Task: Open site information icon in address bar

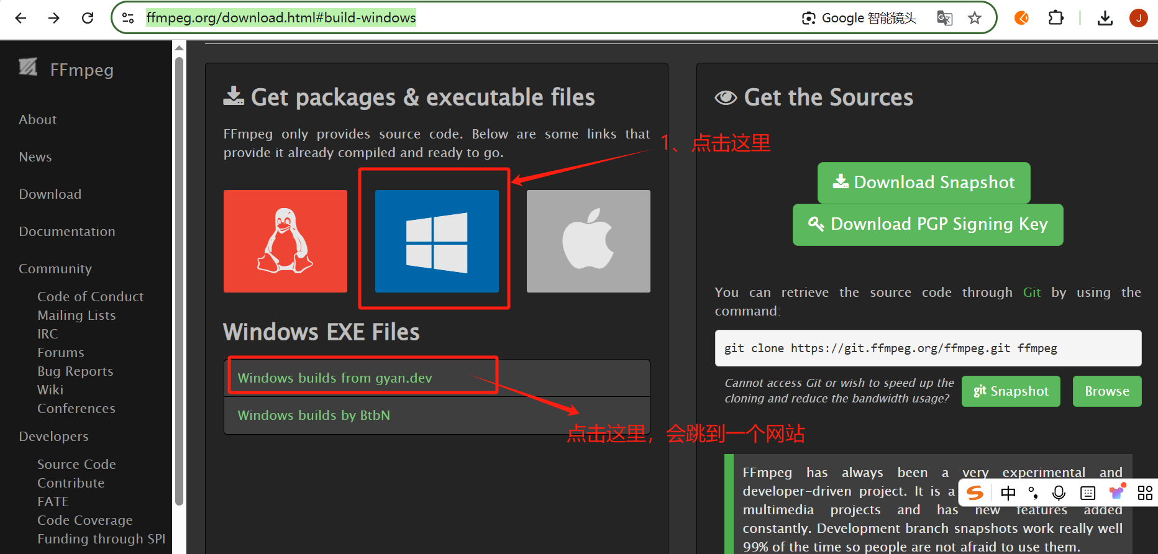Action: (x=128, y=18)
